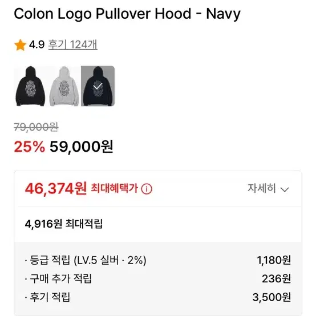Open the 최대혜택가 info circle icon

(x=147, y=189)
